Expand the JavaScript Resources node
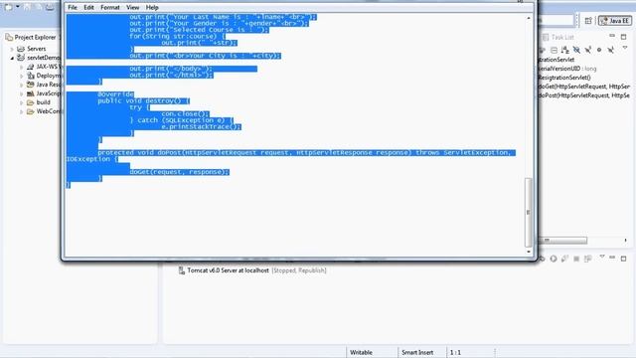 pos(22,93)
